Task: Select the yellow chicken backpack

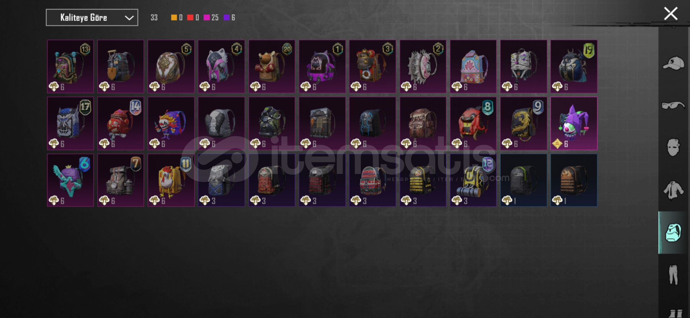Action: click(171, 180)
